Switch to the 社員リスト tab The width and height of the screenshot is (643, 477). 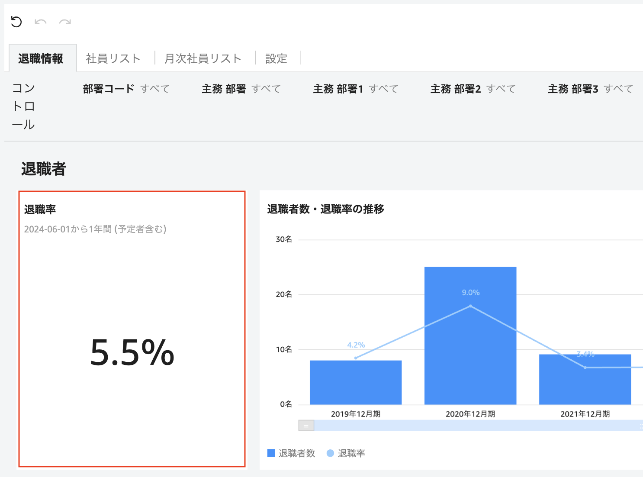pyautogui.click(x=113, y=58)
